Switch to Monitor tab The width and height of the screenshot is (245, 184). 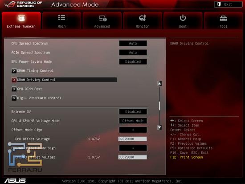[143, 20]
